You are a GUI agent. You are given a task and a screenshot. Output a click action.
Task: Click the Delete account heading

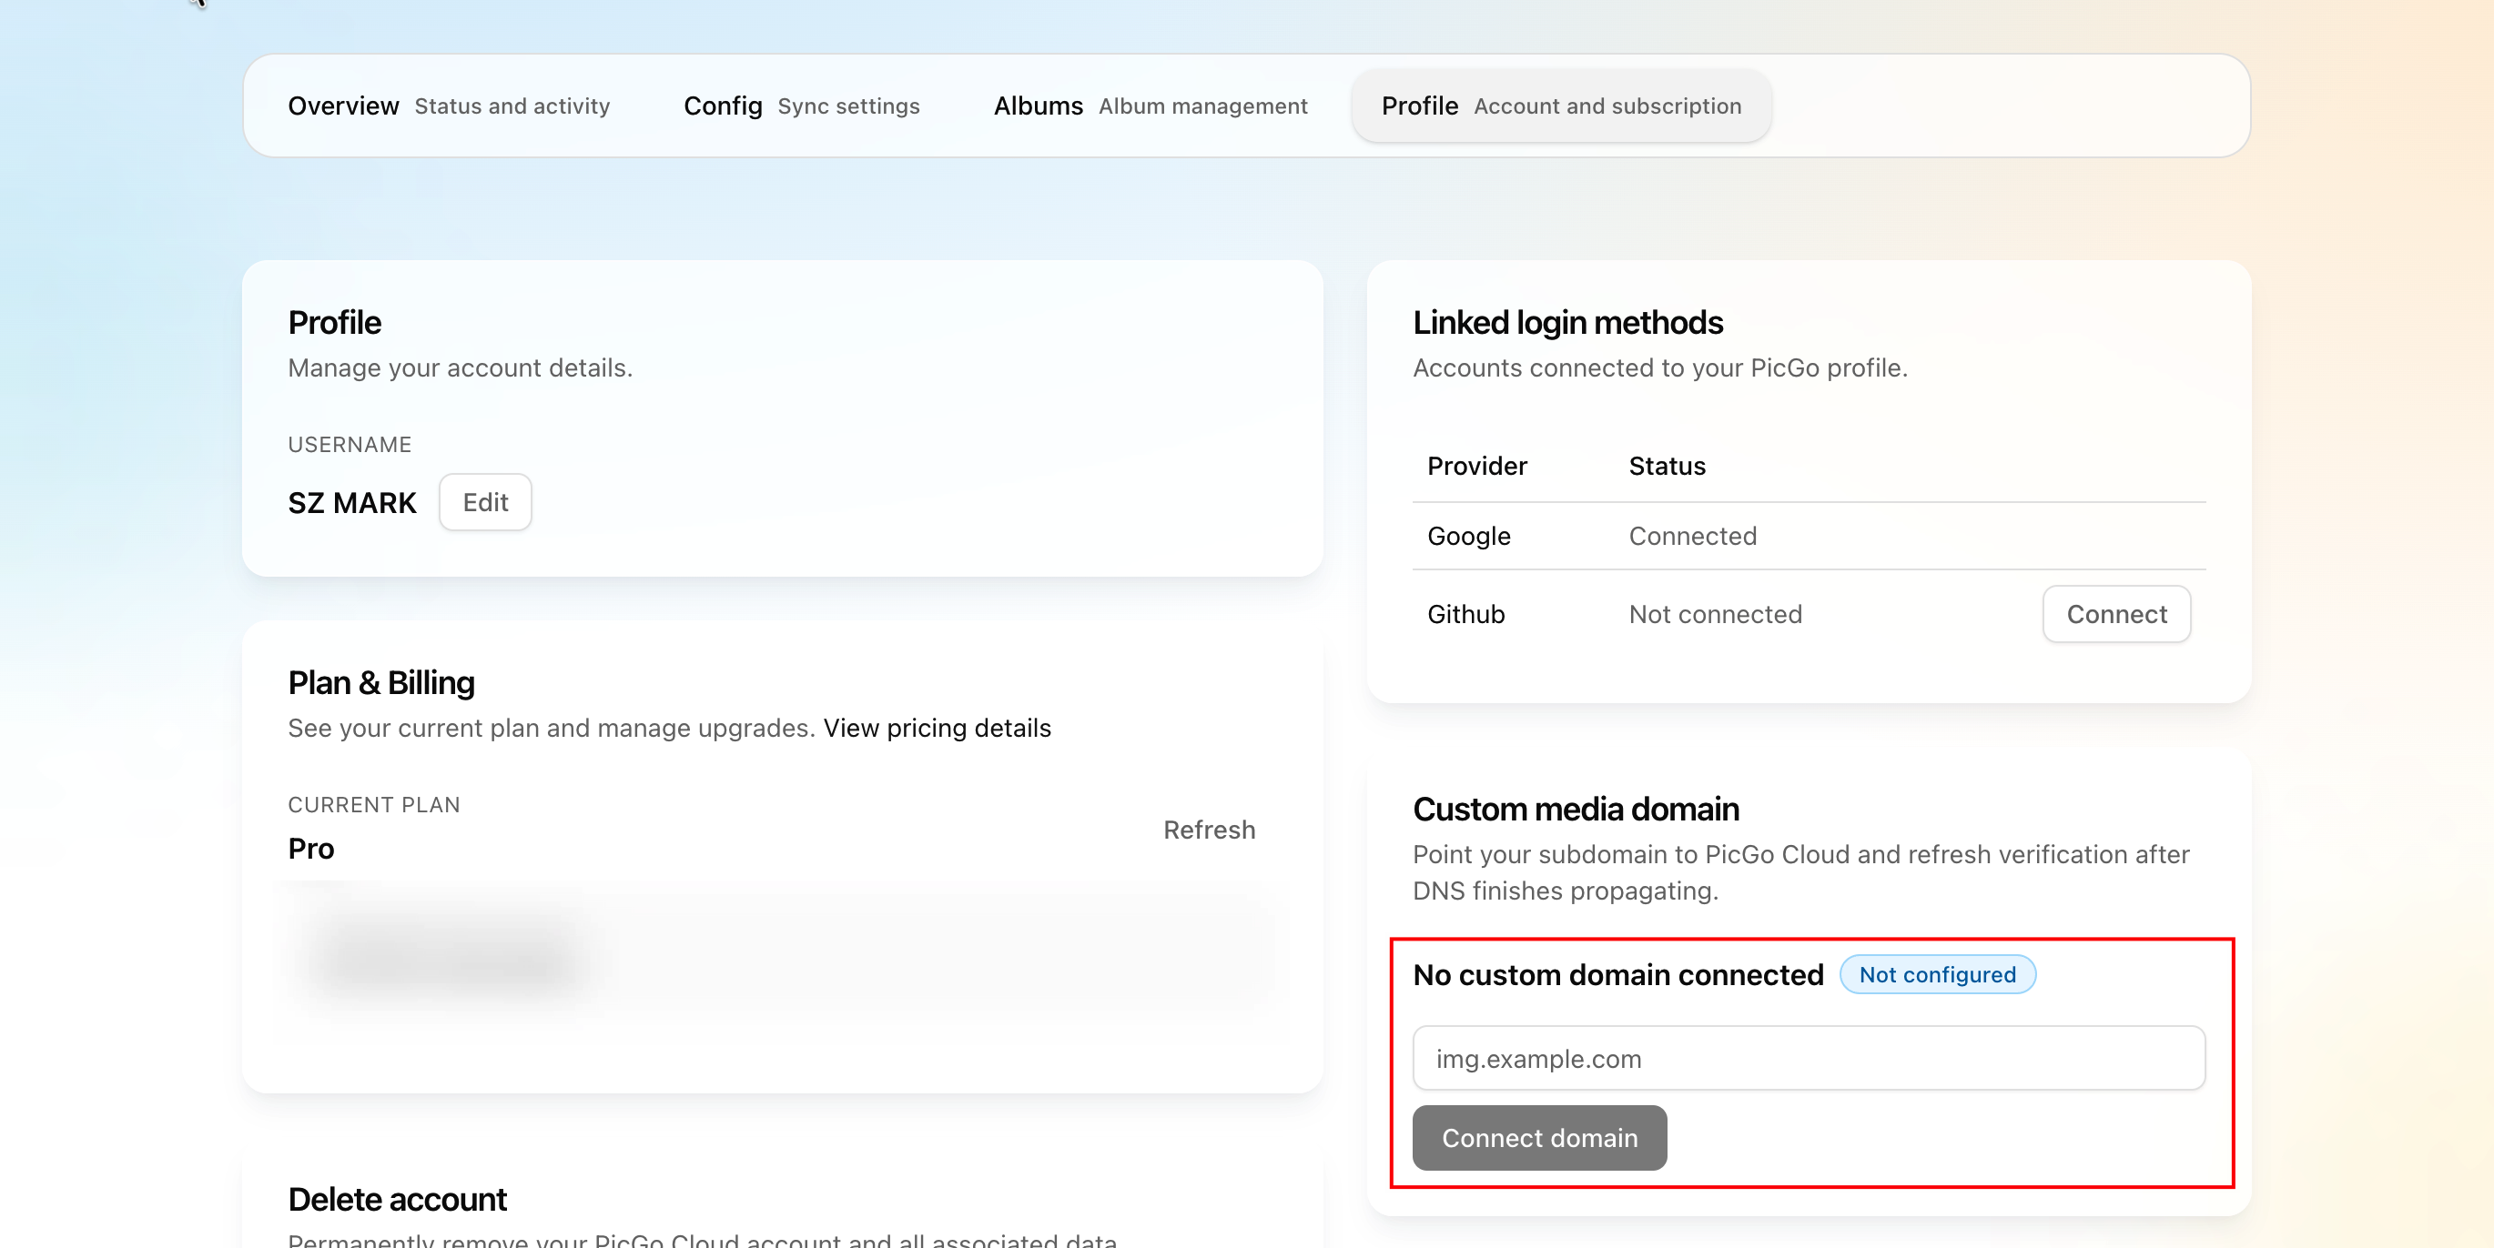(397, 1199)
